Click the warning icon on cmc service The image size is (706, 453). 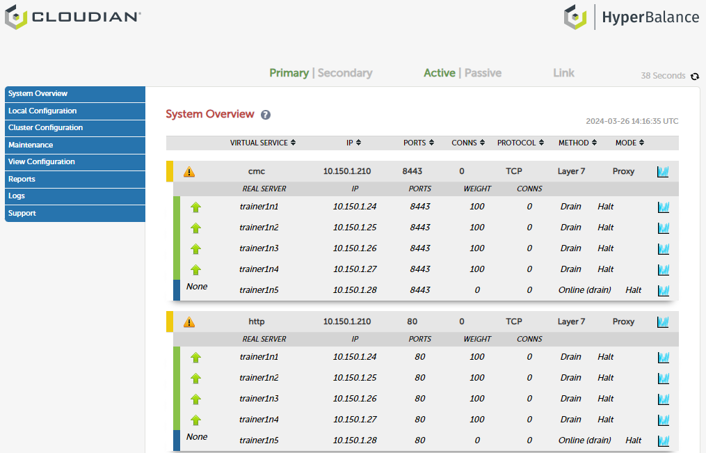(x=189, y=172)
